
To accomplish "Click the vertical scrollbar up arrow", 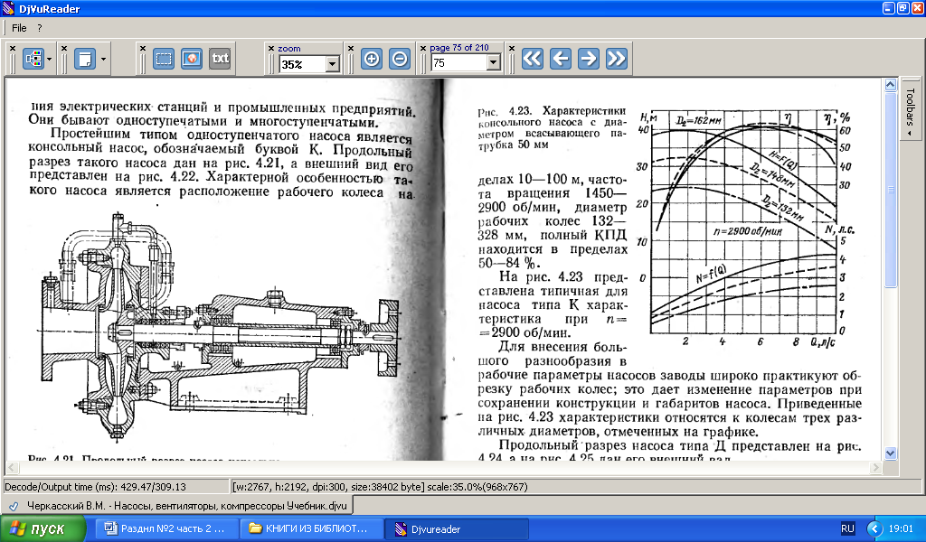I will tap(891, 85).
